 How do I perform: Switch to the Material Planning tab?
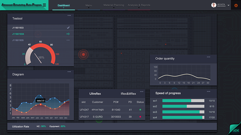113,5
